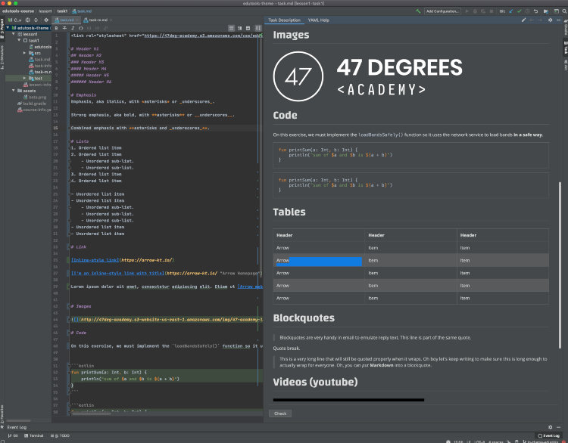
Task: Click the Git rollback arrow icon
Action: [535, 11]
